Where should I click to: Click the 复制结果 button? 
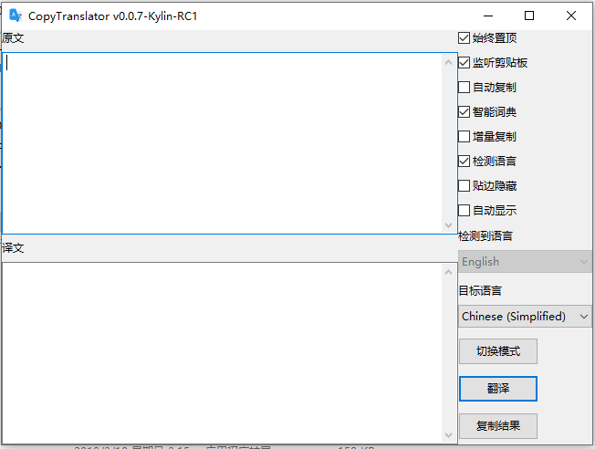pos(498,426)
